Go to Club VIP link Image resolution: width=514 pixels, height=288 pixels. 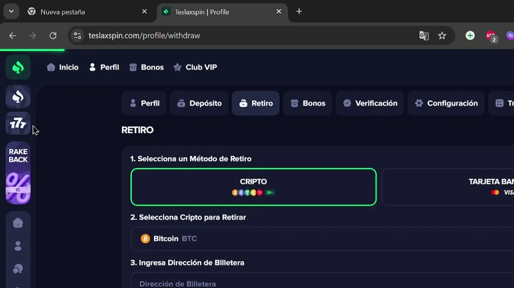point(195,67)
